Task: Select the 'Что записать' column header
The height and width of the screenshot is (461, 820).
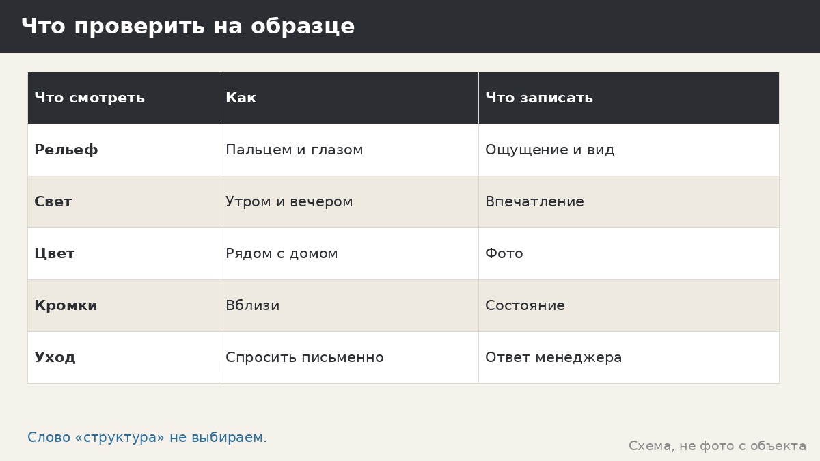Action: (x=629, y=98)
